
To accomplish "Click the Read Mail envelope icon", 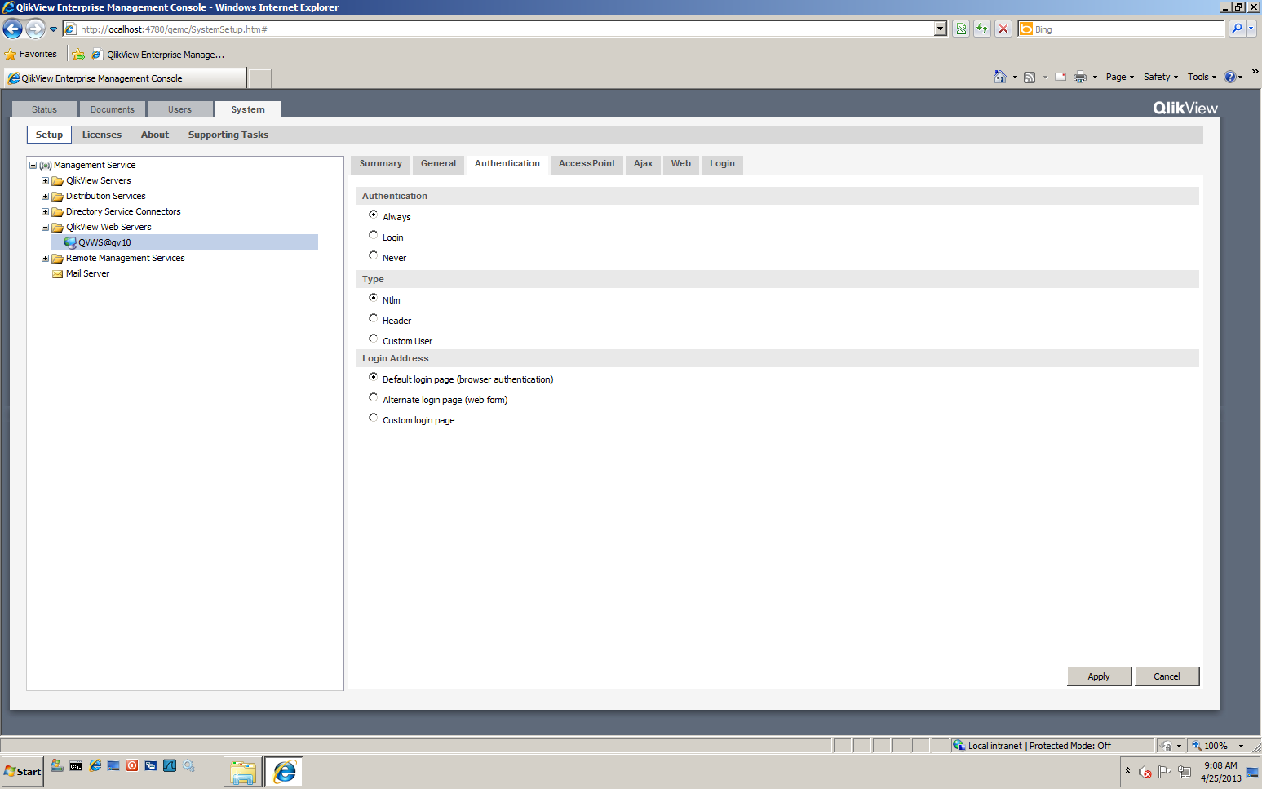I will click(x=1061, y=78).
